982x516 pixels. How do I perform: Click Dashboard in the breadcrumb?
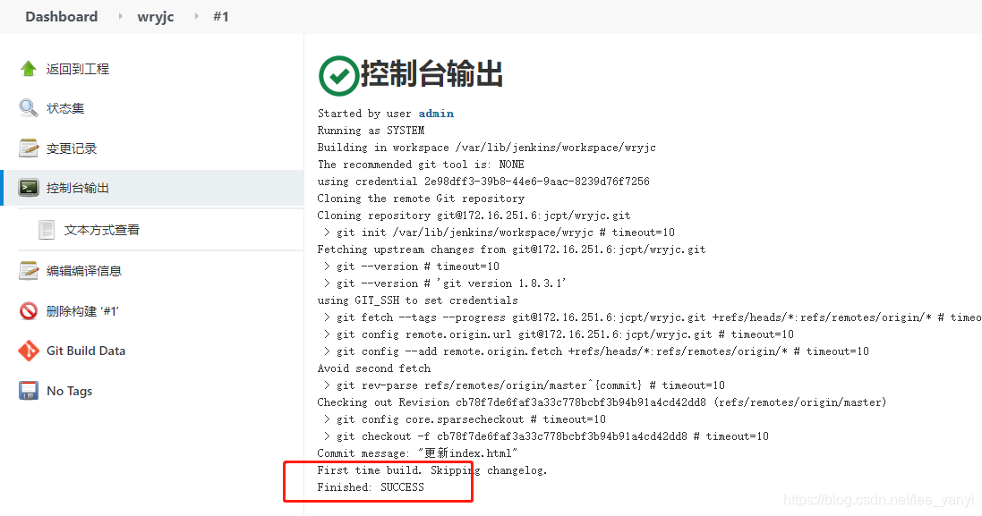(x=61, y=16)
